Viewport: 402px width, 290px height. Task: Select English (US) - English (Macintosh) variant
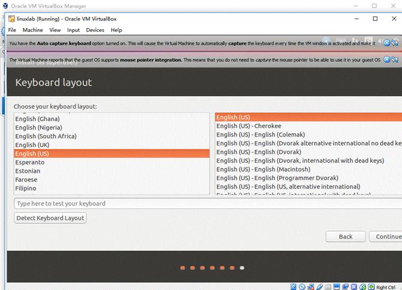coord(309,169)
